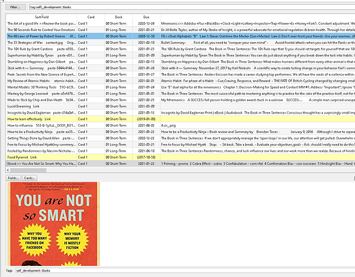355x277 pixels.
Task: Open the Cards... button
Action: point(29,178)
